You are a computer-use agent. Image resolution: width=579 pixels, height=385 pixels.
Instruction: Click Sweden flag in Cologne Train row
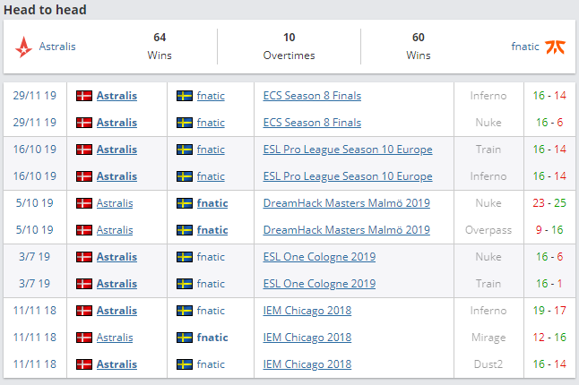coord(185,284)
